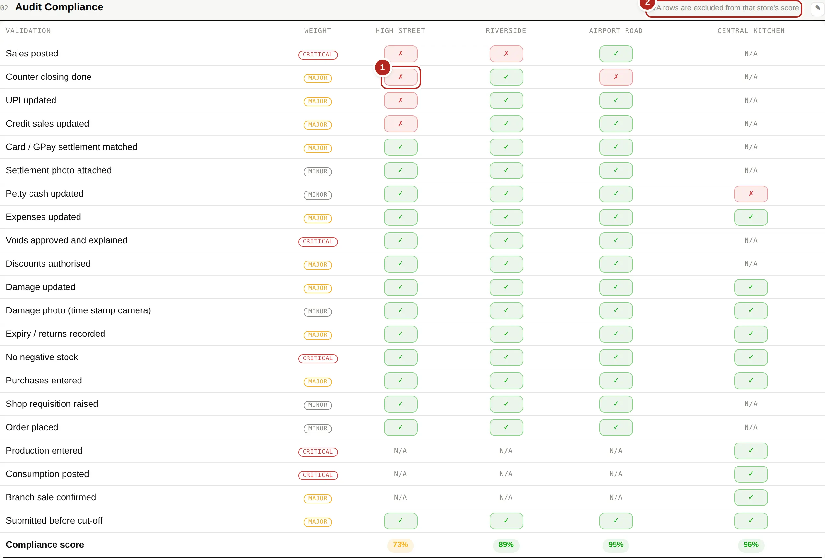Toggle Counter closing done for Airport Road

coord(616,77)
